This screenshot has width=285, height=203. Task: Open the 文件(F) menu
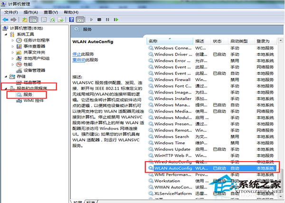pos(11,12)
